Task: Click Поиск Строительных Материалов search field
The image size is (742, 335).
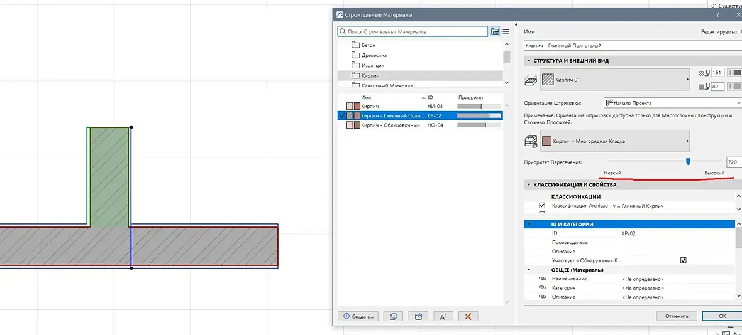Action: click(413, 31)
